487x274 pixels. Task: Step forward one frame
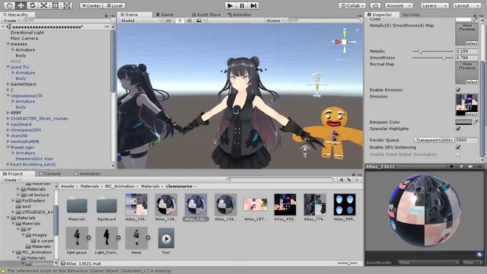tap(253, 5)
